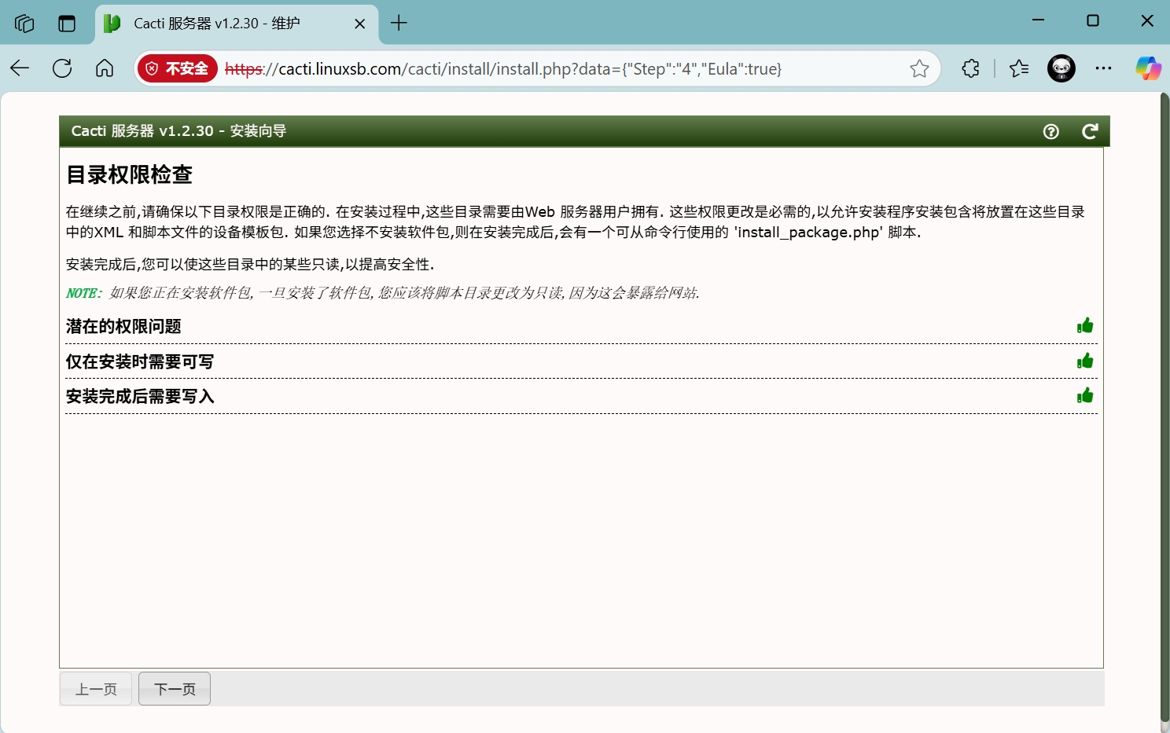Viewport: 1170px width, 733px height.
Task: Click thumbs-up icon beside 仅在安装时需要可写
Action: point(1085,361)
